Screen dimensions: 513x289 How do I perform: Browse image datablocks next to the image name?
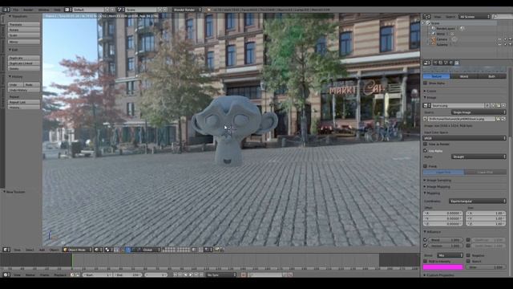tap(427, 105)
